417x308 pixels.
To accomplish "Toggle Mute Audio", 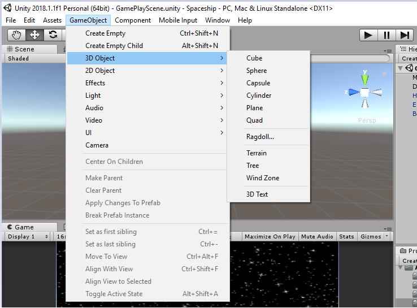I will [317, 236].
